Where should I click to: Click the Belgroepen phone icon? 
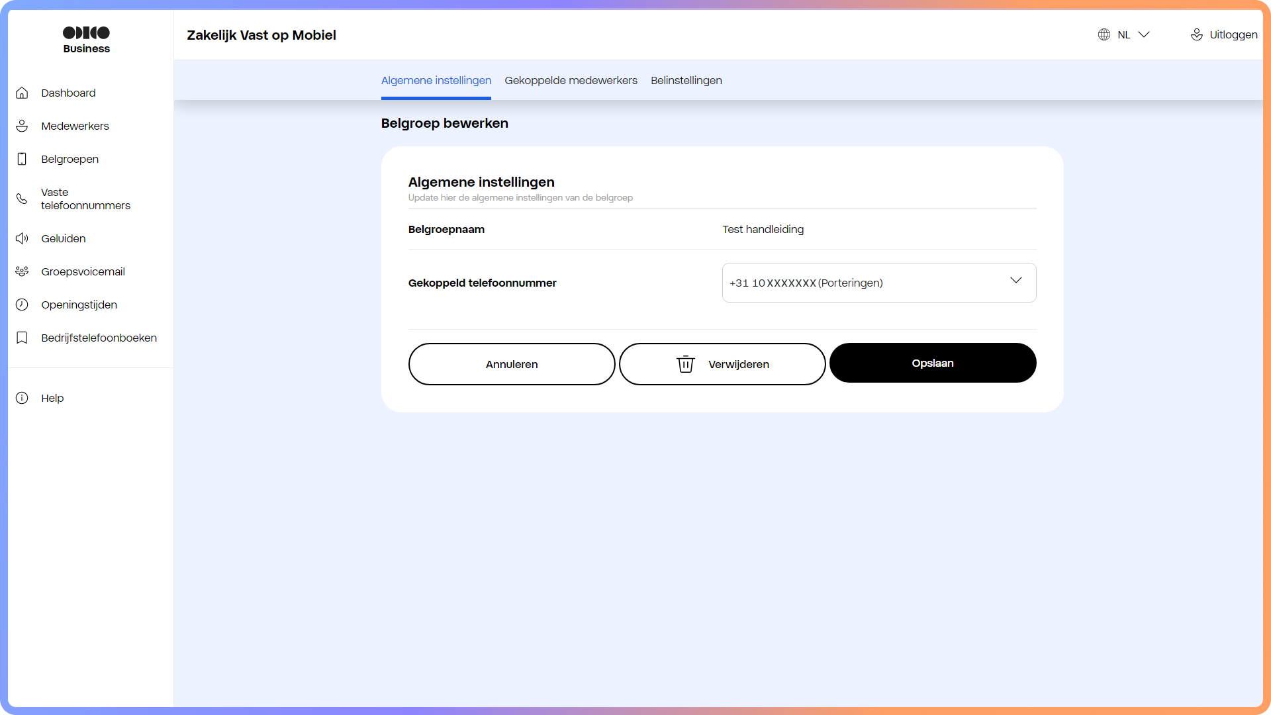point(22,159)
